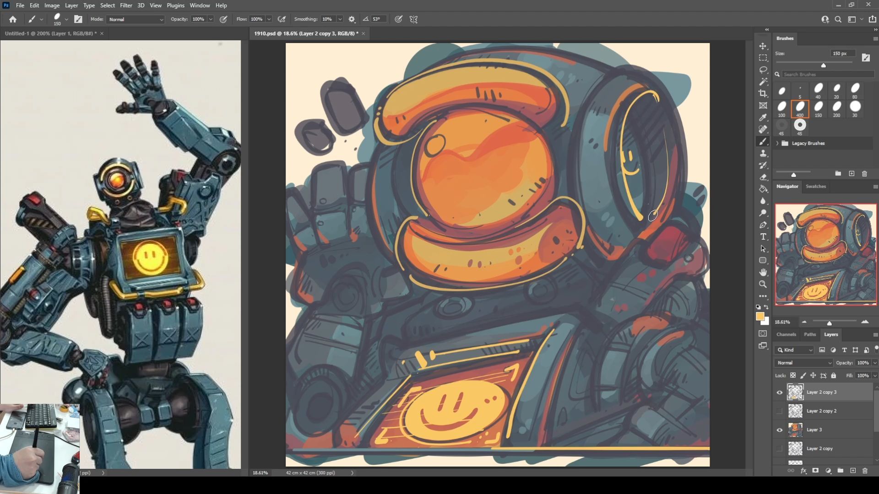Adjust the Navigator zoom slider
Viewport: 879px width, 494px height.
pos(829,323)
